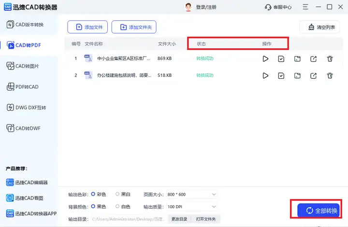This screenshot has width=348, height=227.
Task: Click the share icon for file 2
Action: (313, 76)
